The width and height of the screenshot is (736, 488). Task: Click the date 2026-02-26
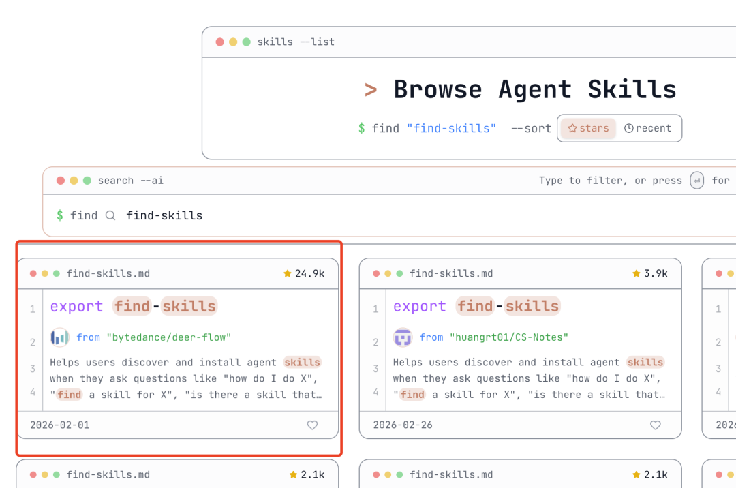(x=403, y=425)
